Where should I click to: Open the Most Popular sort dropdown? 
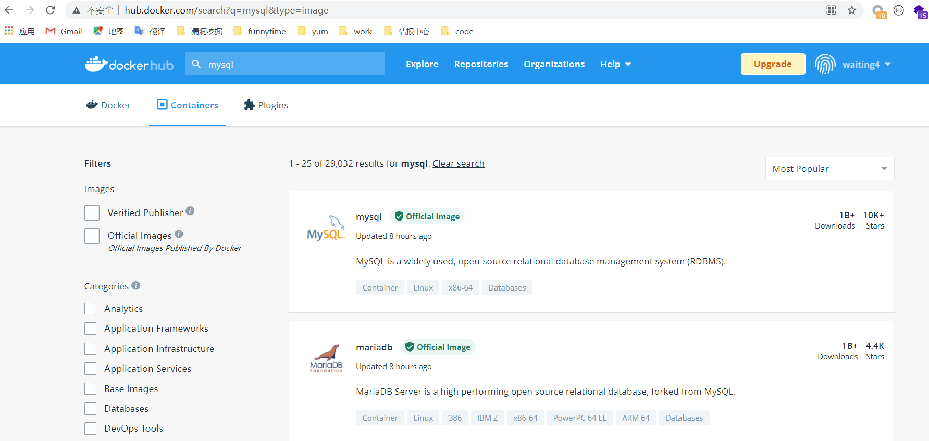[829, 169]
